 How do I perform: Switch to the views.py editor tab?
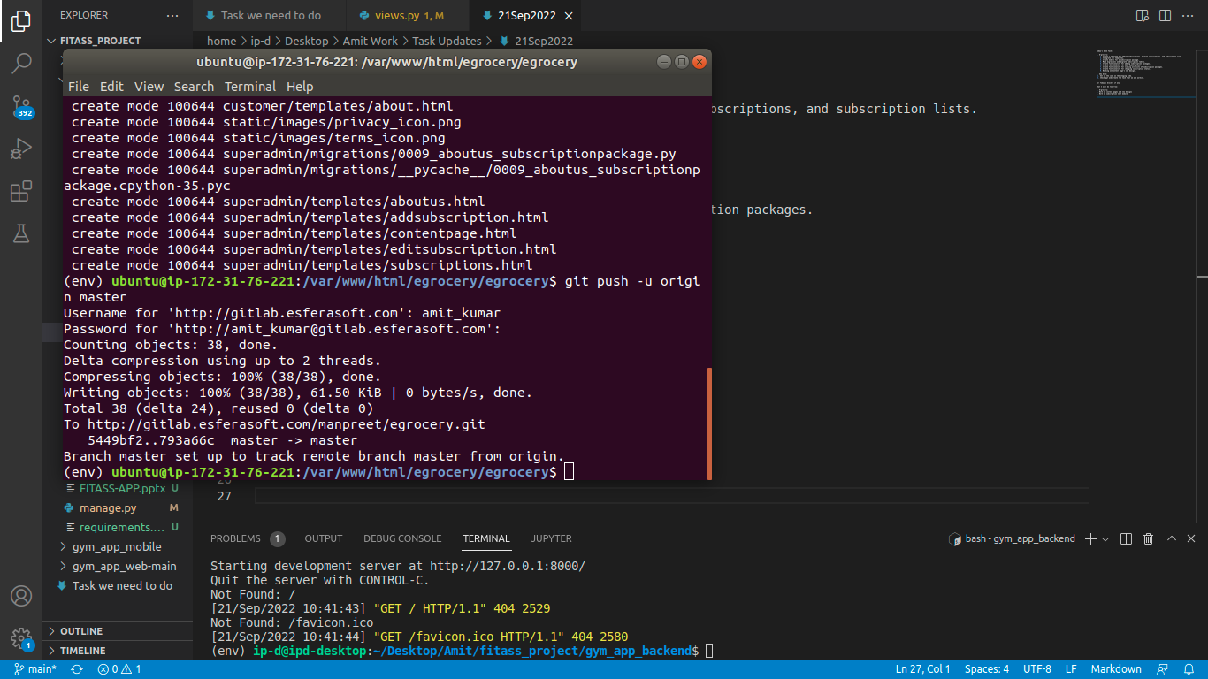pyautogui.click(x=396, y=16)
